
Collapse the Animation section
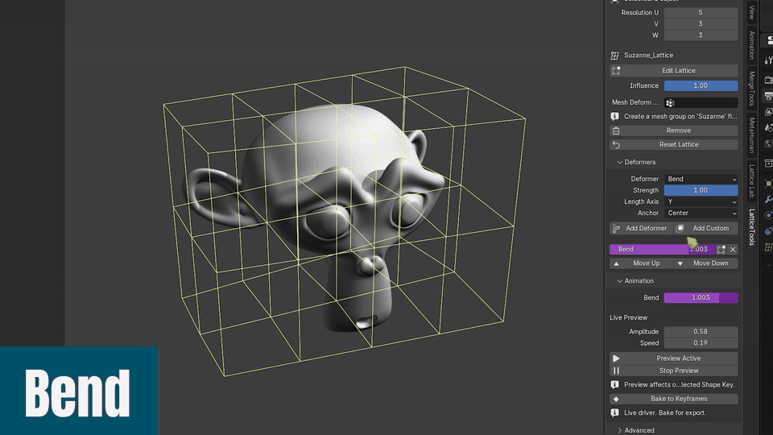click(620, 281)
